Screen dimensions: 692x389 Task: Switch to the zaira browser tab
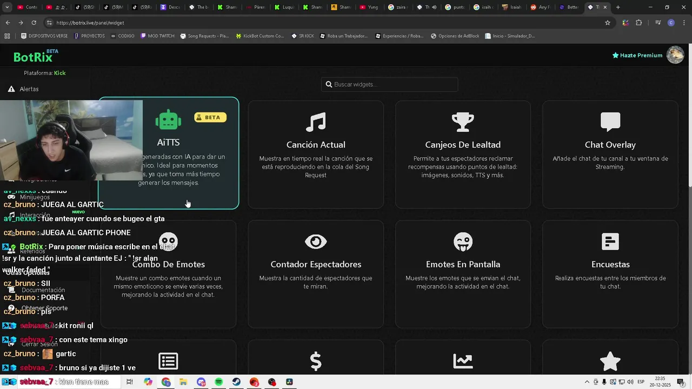pos(397,7)
